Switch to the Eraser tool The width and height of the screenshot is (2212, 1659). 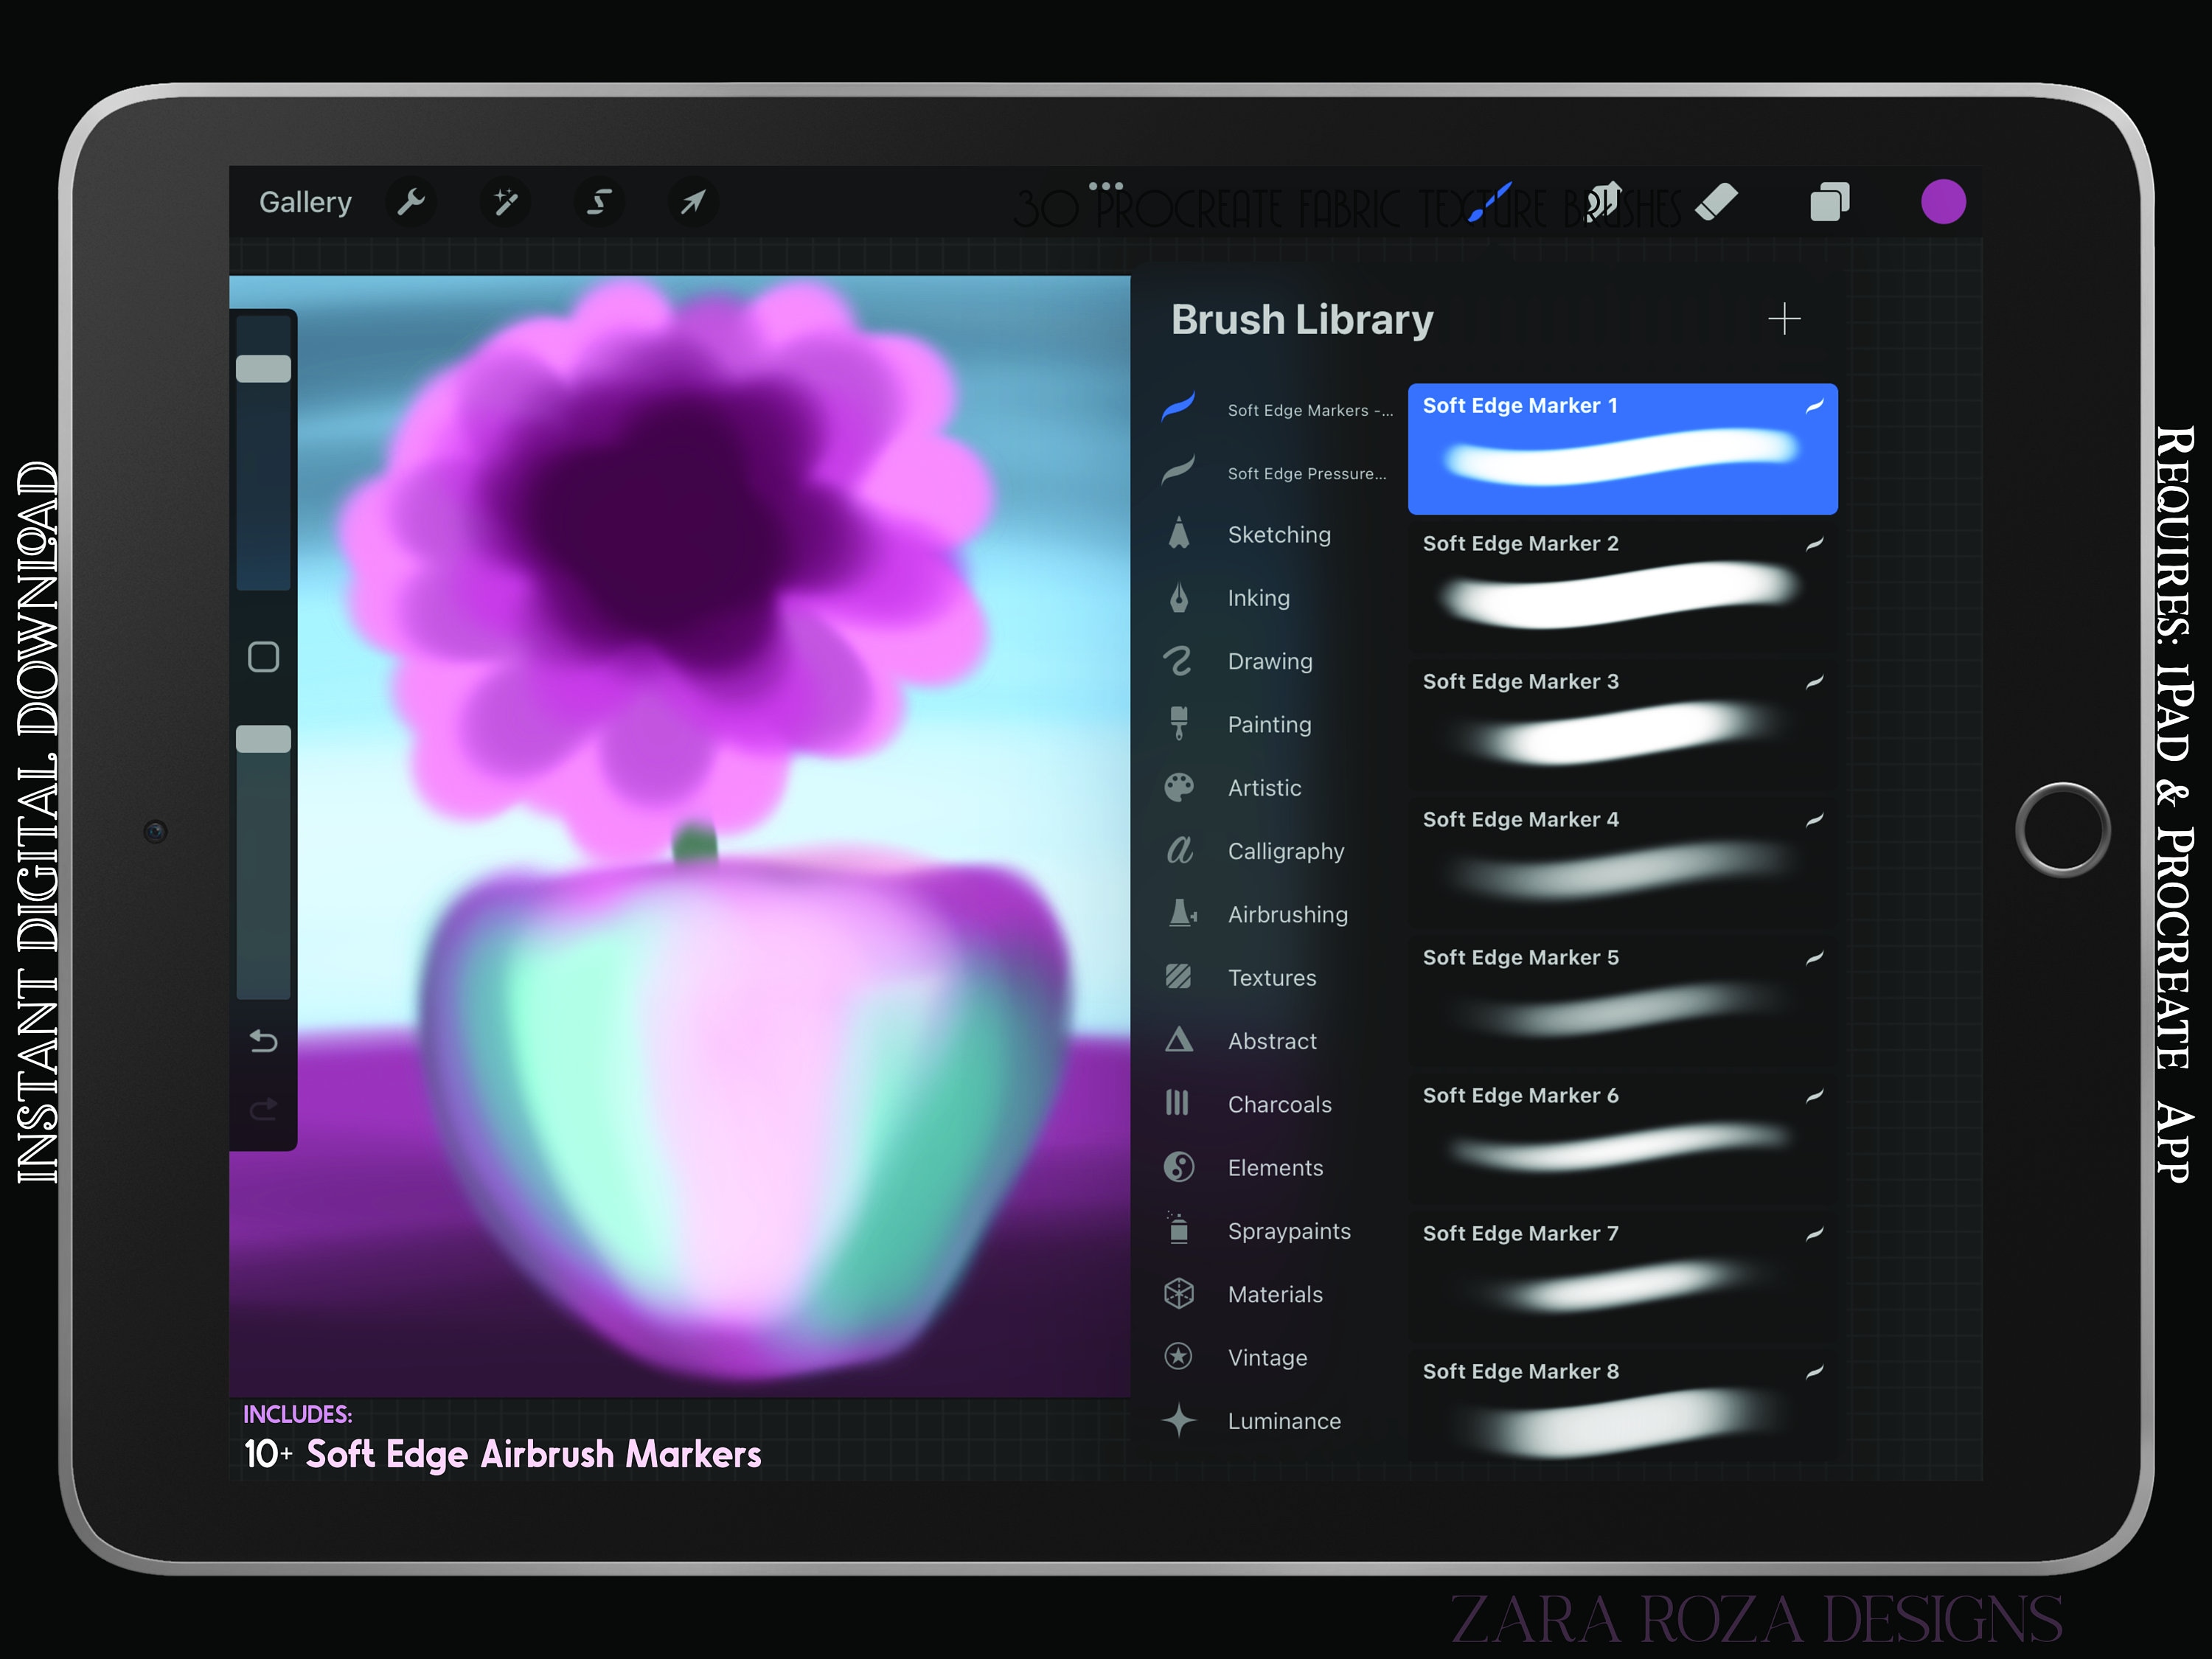1716,202
